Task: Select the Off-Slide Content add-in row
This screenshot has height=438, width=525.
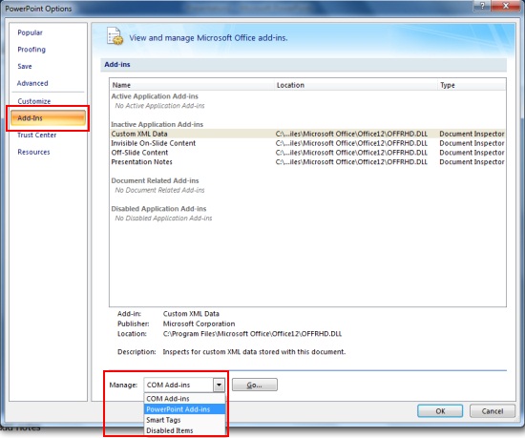Action: tap(307, 153)
